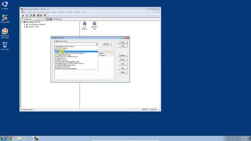Select 1784-PKTX for DH+/DH-485 devices entry
251x141 pixels.
click(76, 53)
